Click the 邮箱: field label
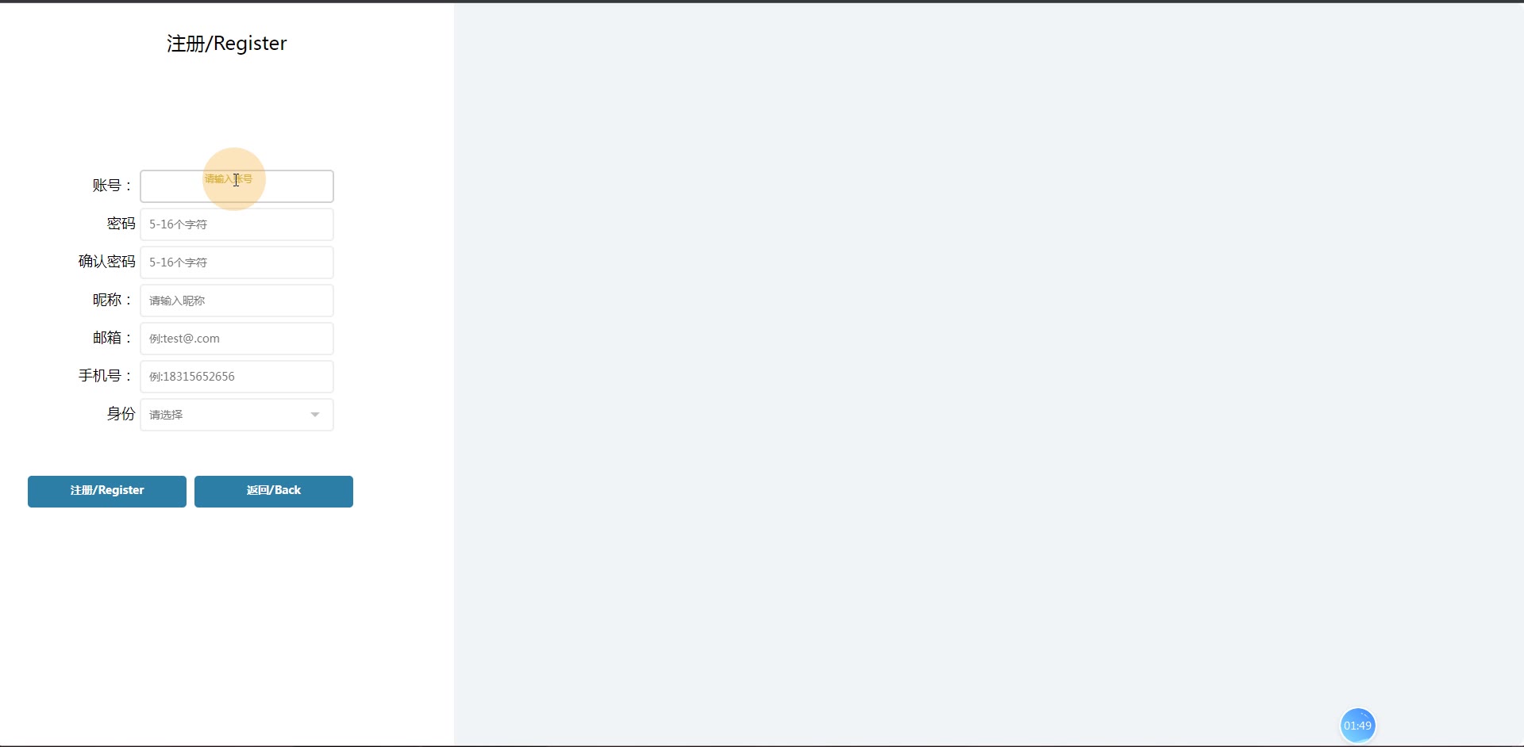This screenshot has width=1524, height=747. (112, 338)
